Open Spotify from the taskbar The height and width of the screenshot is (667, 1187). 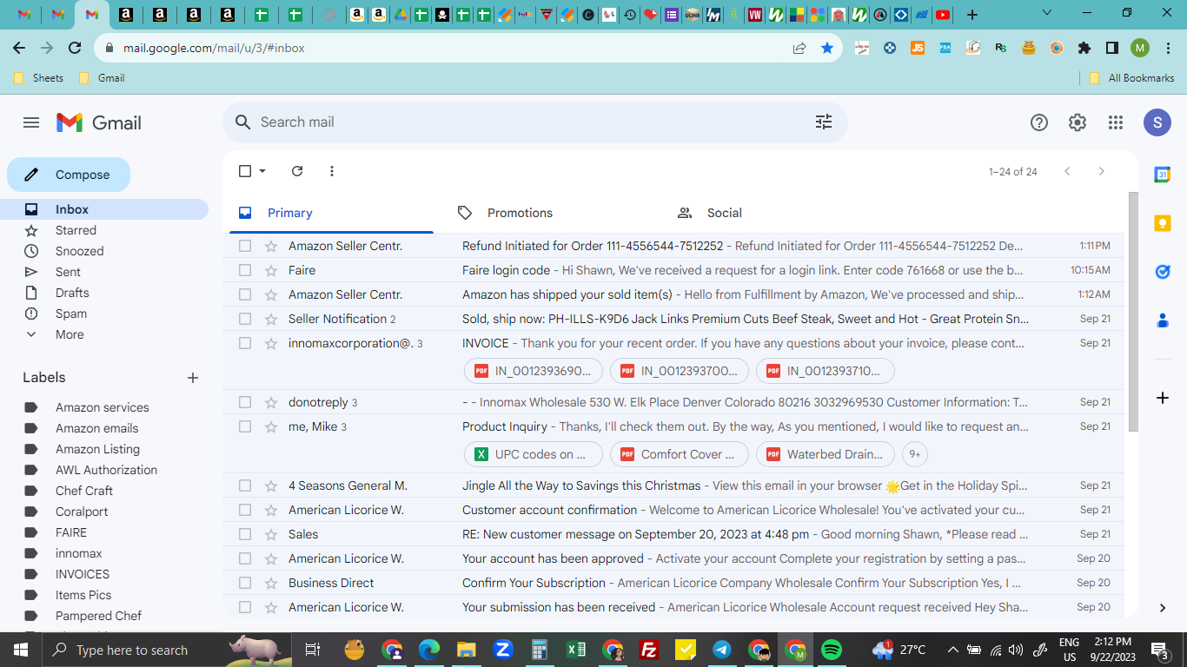pos(831,650)
